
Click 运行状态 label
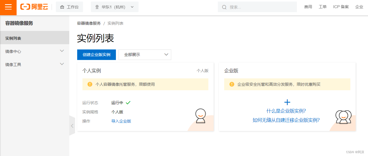pos(90,103)
